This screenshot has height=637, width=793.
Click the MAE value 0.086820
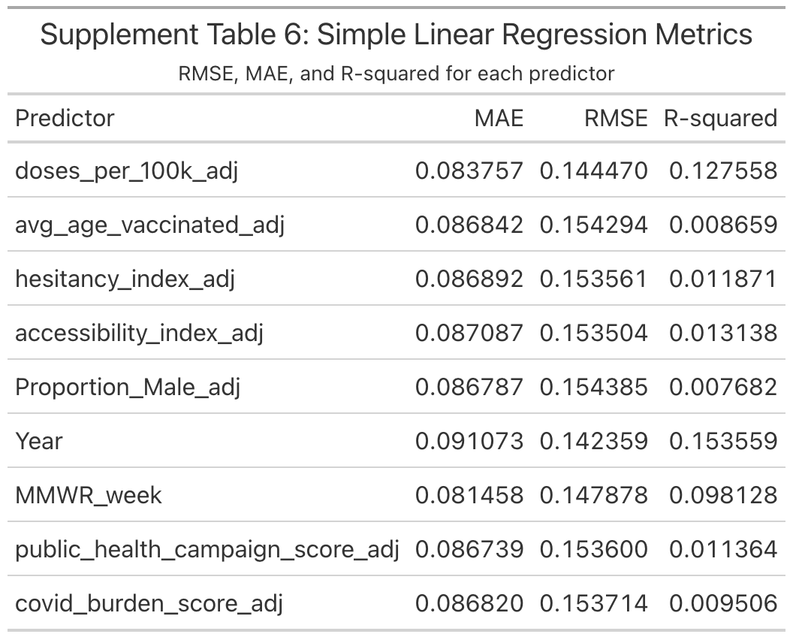(469, 603)
